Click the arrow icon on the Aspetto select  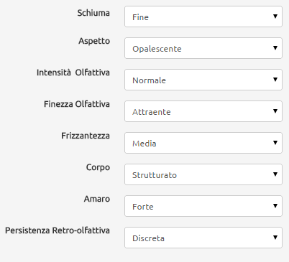pyautogui.click(x=275, y=48)
